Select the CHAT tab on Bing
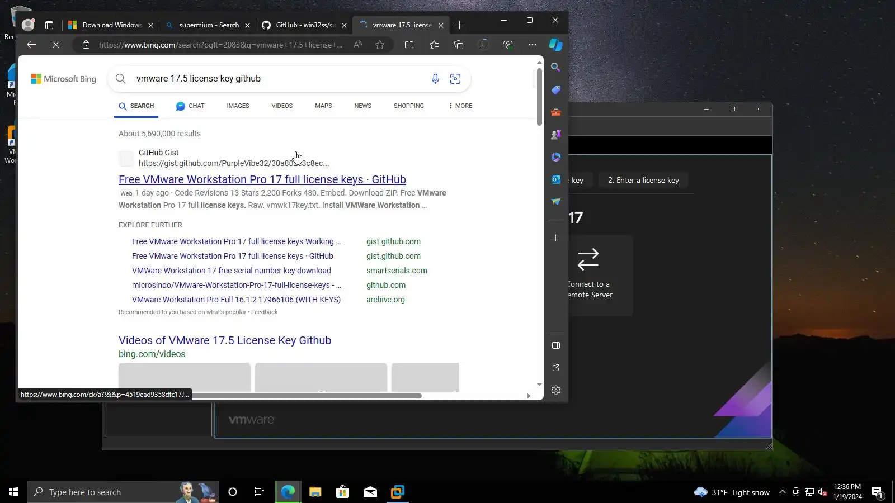The height and width of the screenshot is (503, 895). click(190, 106)
